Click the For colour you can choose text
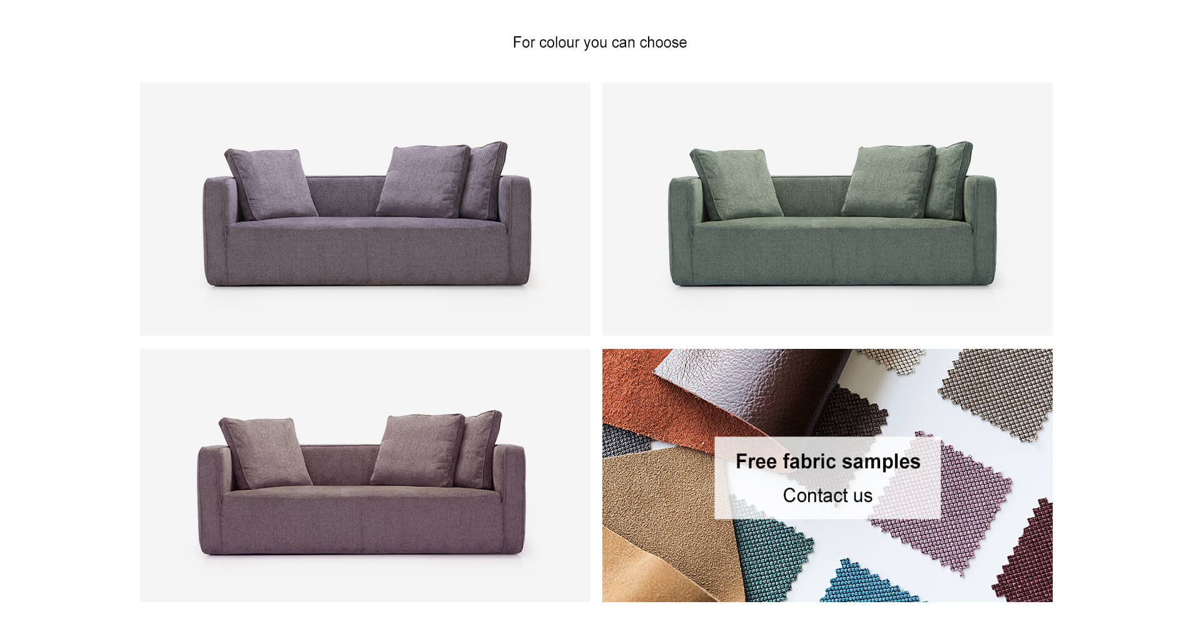This screenshot has height=624, width=1201. pos(599,43)
